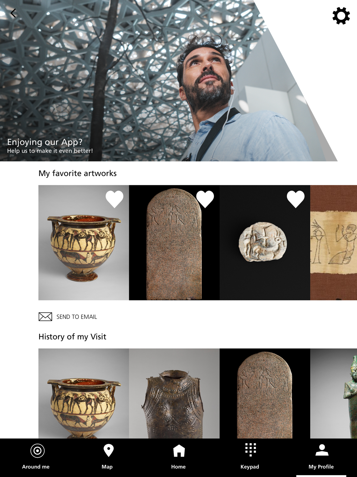Open the textile fragment favorite artwork

point(333,243)
